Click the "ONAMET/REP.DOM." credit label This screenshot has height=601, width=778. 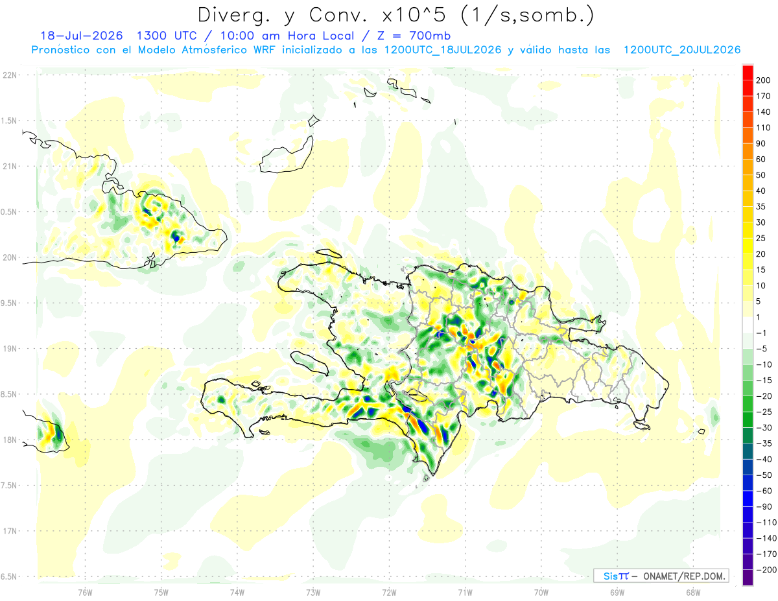(x=684, y=576)
